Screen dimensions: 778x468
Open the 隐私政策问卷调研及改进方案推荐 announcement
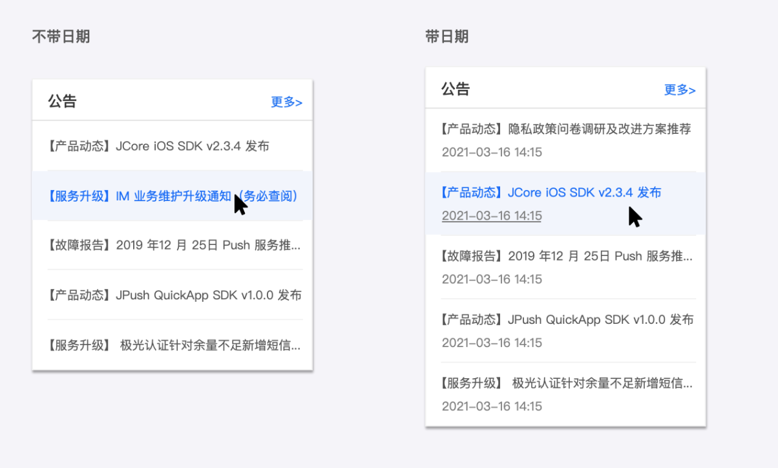(566, 129)
